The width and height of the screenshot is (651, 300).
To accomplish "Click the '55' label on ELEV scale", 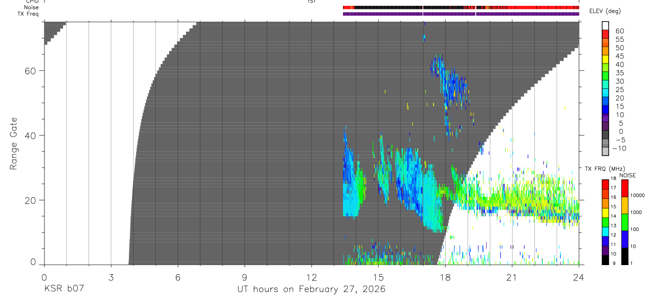I will (x=619, y=40).
